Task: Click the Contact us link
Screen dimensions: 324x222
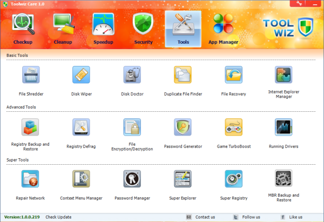Action: coord(205,217)
